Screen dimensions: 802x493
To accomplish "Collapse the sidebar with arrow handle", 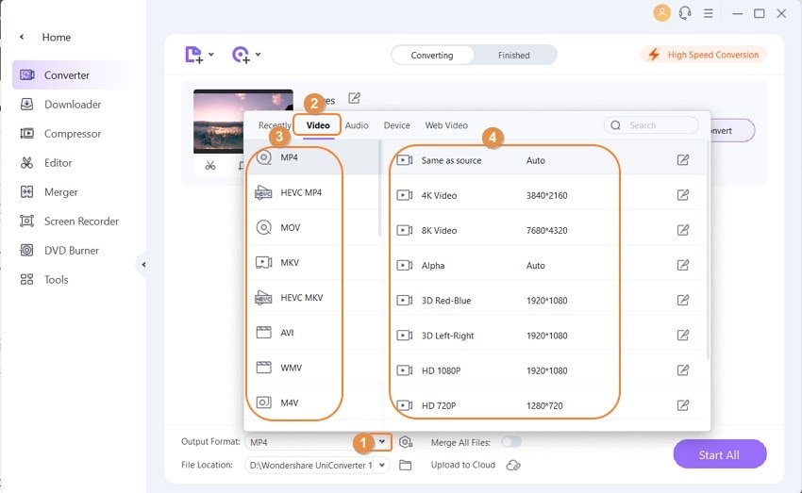I will [142, 265].
